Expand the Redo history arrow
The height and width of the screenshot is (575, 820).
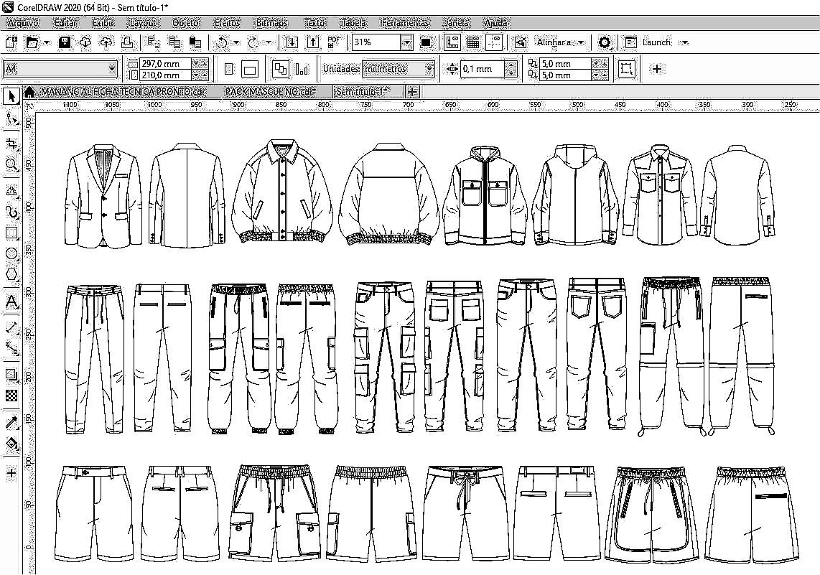point(269,42)
